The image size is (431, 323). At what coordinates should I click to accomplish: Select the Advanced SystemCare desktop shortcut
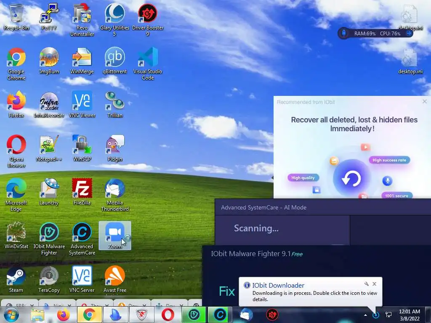(82, 239)
